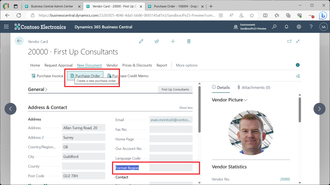This screenshot has width=330, height=185.
Task: Open the page in a new window icon
Action: (290, 41)
